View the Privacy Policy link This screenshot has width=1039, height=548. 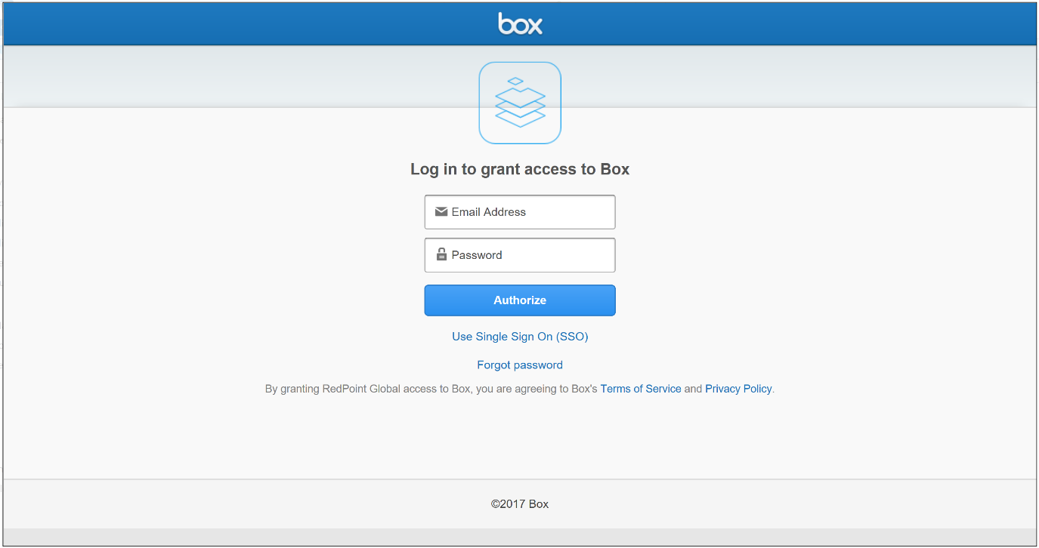click(x=738, y=389)
